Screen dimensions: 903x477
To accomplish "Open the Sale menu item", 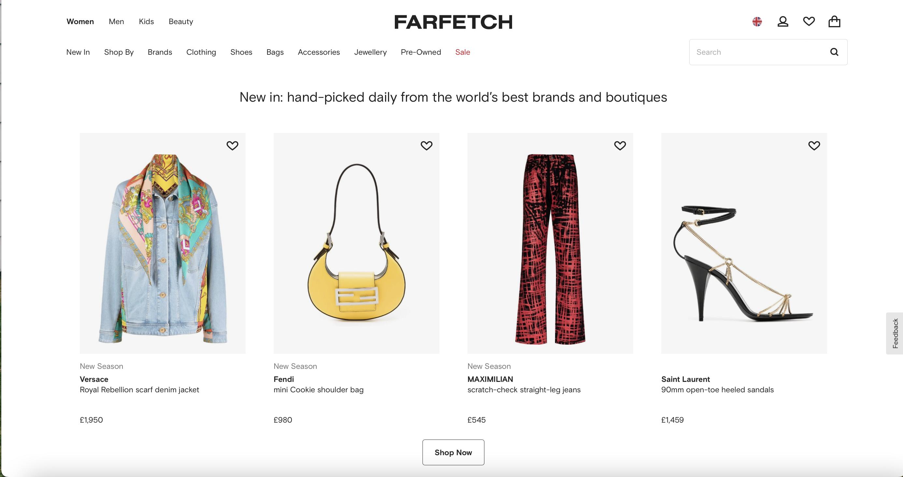I will [x=463, y=52].
